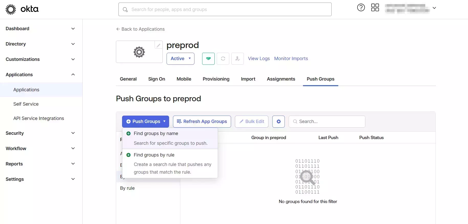Open the apps grid icon
The width and height of the screenshot is (468, 224).
tap(375, 8)
